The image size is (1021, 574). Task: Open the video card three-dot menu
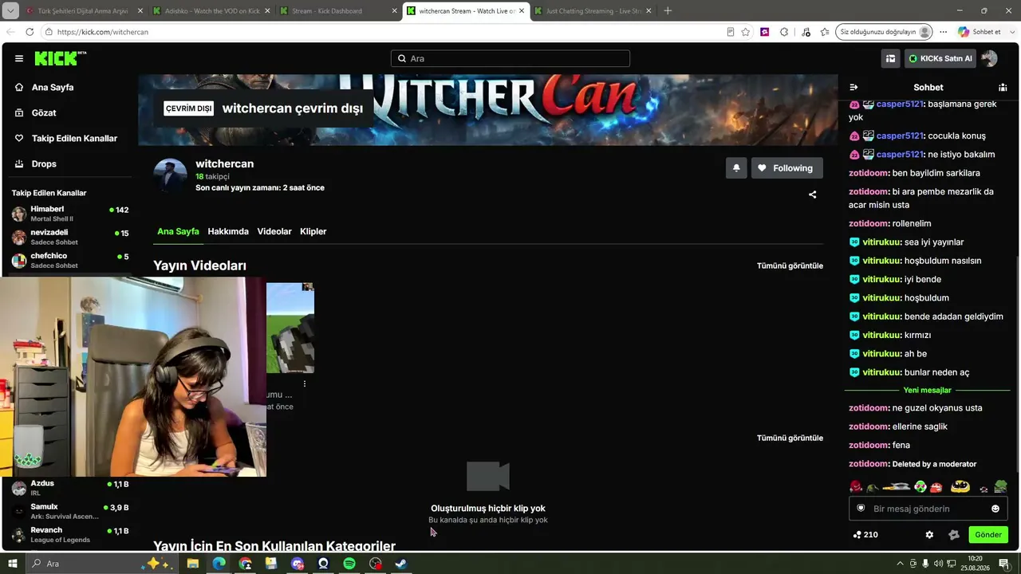point(304,383)
